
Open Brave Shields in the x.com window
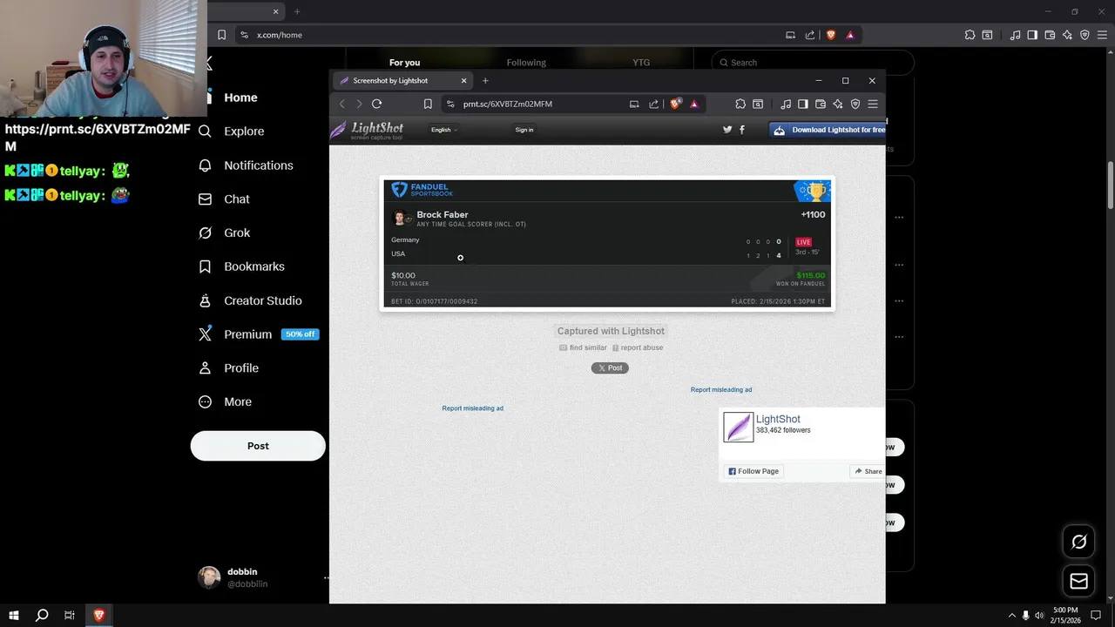[x=830, y=35]
